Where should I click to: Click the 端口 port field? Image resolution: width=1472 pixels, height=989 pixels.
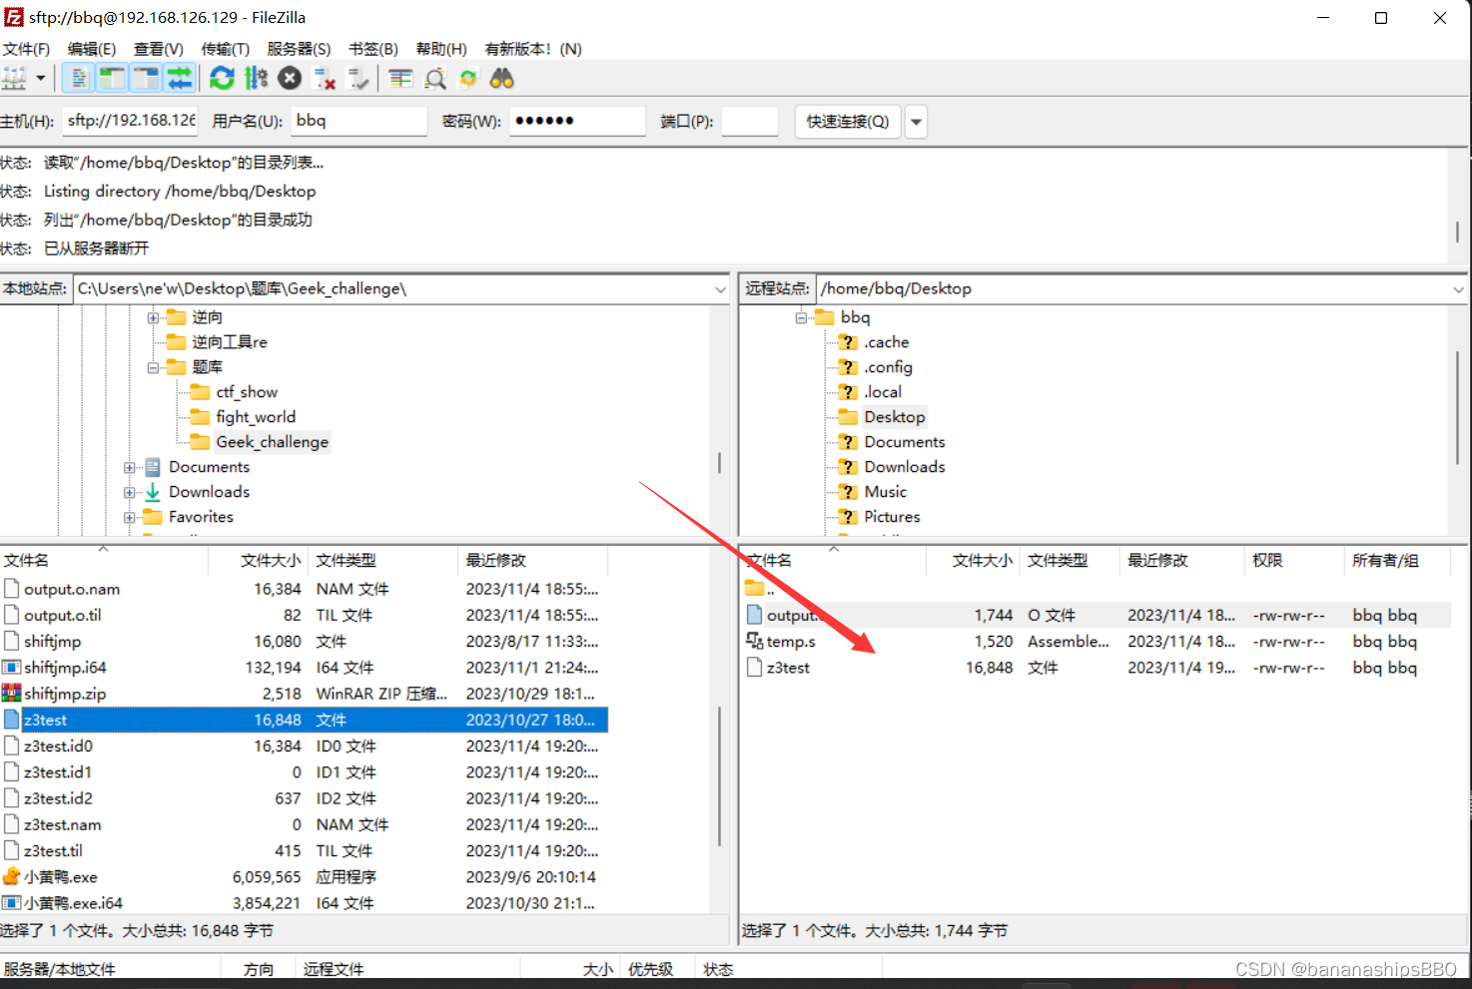(x=749, y=121)
